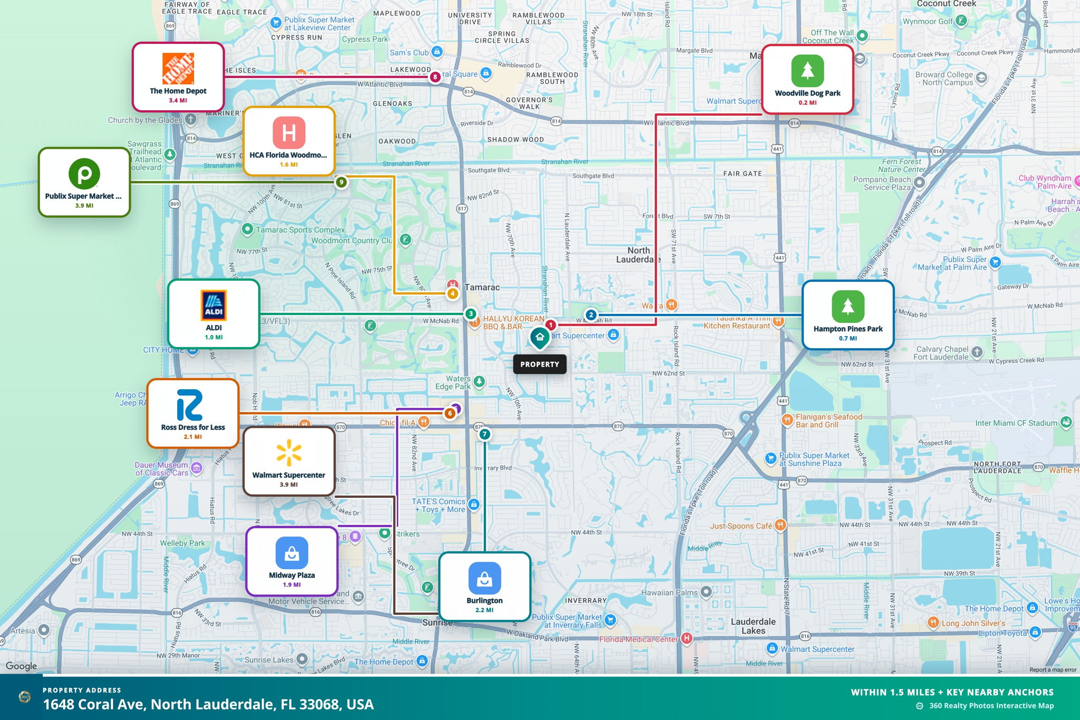Click the Lipton Toyota pin
This screenshot has width=1080, height=720.
[x=1035, y=632]
